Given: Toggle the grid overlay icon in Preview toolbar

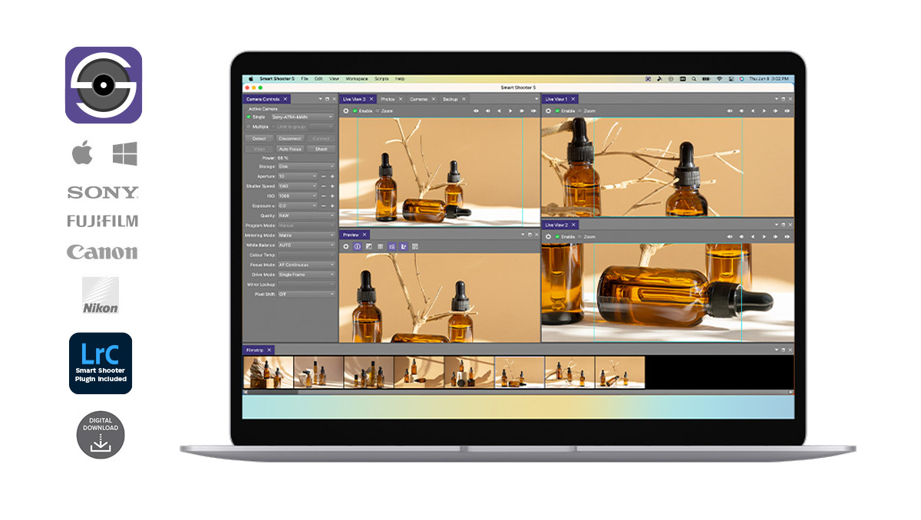Looking at the screenshot, I should (x=381, y=246).
